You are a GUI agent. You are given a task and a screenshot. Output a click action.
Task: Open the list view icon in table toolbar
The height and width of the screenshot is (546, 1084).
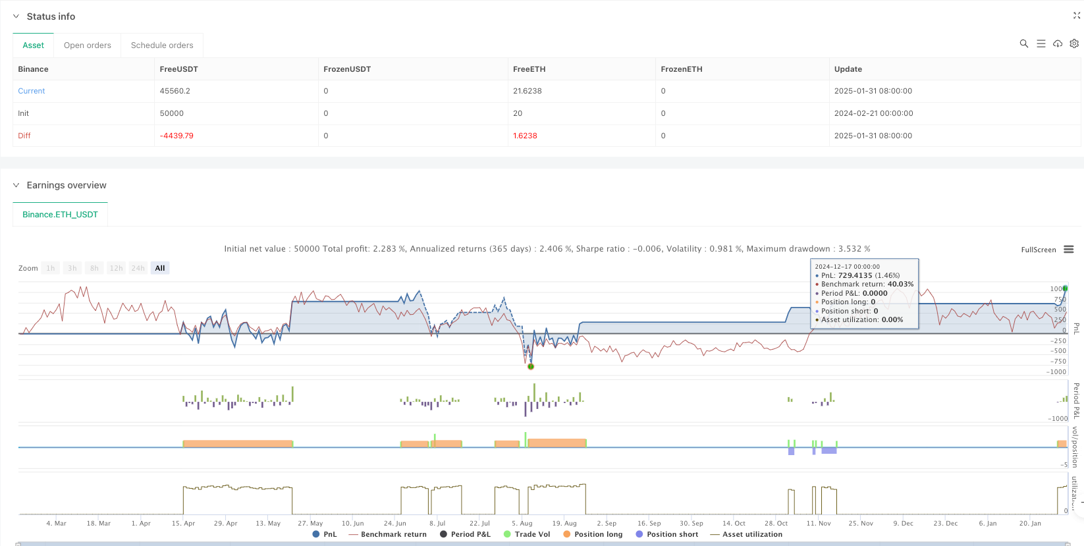point(1041,43)
